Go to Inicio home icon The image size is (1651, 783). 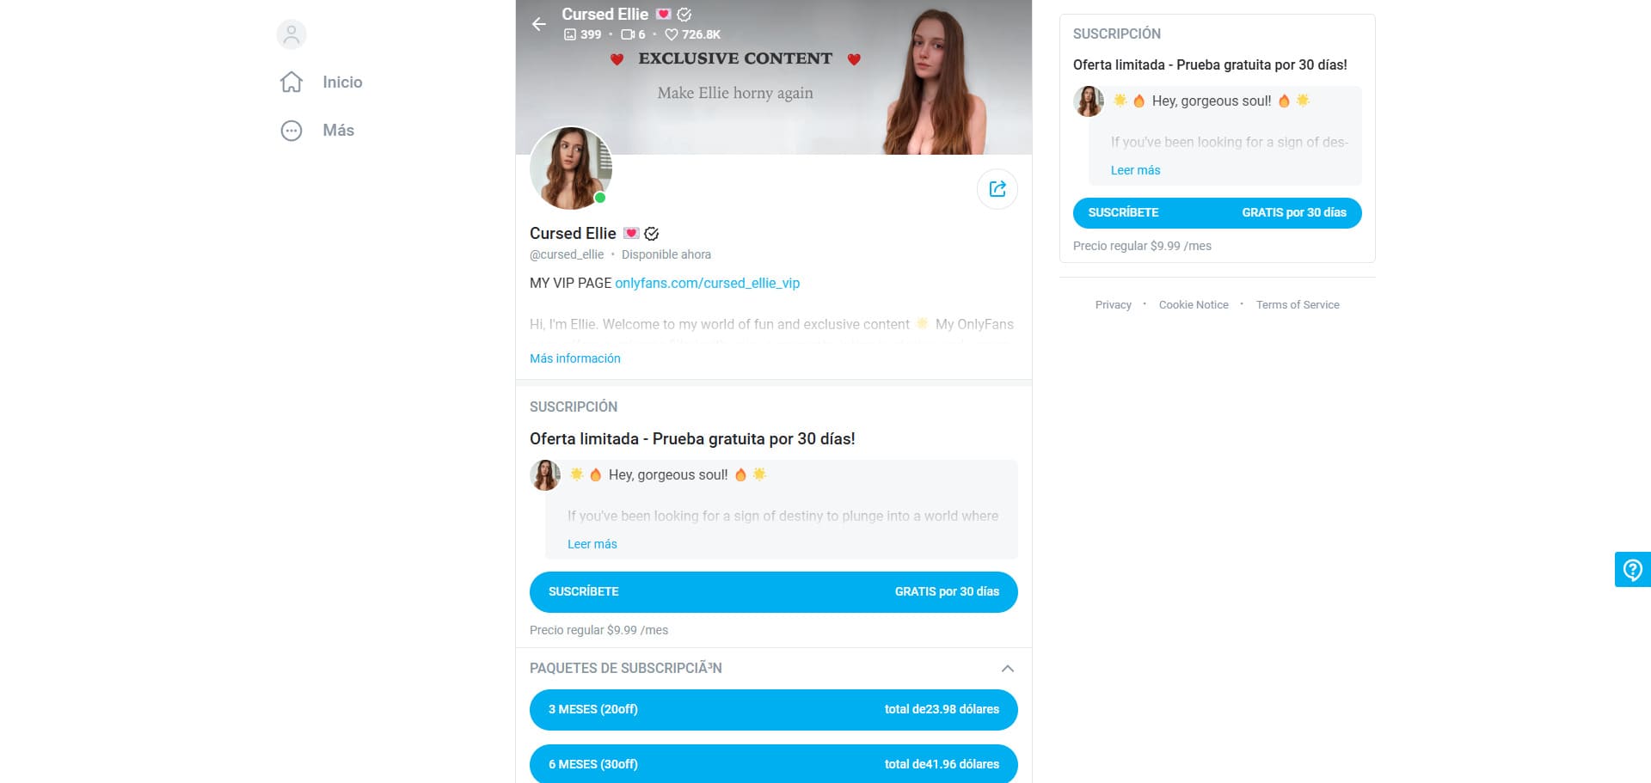292,82
